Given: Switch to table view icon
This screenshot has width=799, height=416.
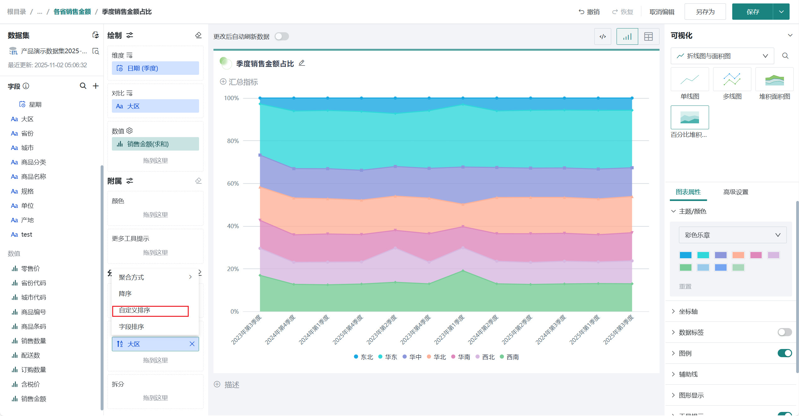Looking at the screenshot, I should (648, 37).
